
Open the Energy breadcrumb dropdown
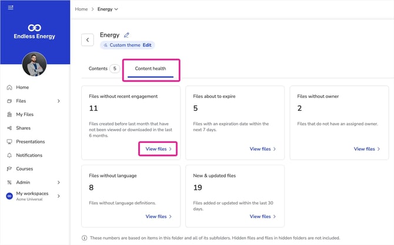pyautogui.click(x=108, y=9)
